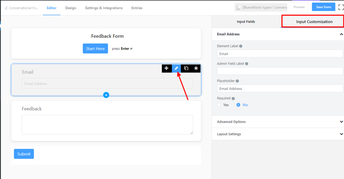
Task: Duplicate the Email field with copy icon
Action: pyautogui.click(x=186, y=68)
